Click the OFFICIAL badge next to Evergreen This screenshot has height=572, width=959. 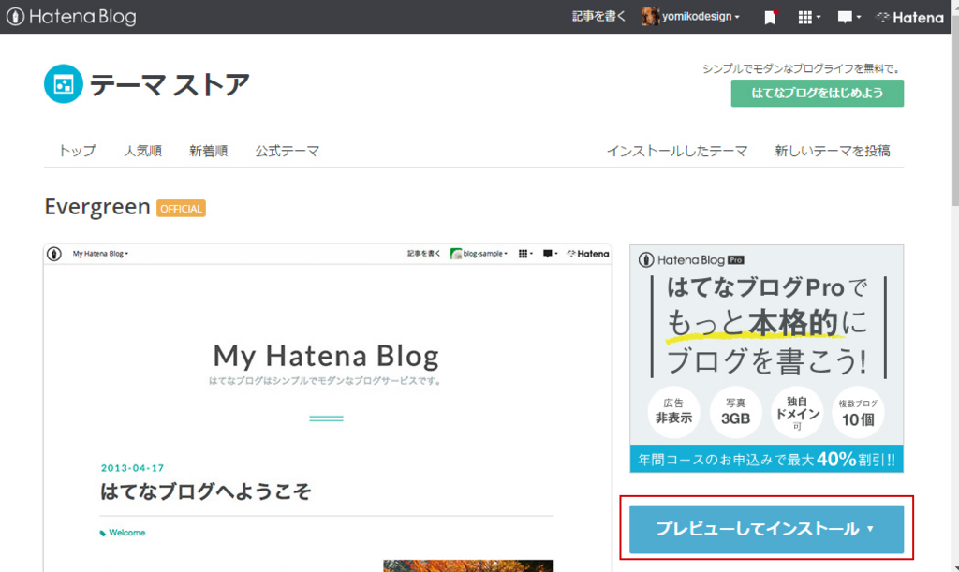(181, 209)
